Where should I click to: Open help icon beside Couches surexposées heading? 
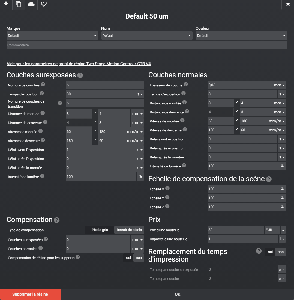pyautogui.click(x=80, y=75)
